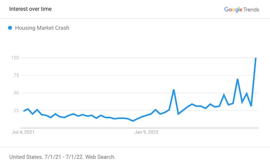Click the final peak point at 100
The height and width of the screenshot is (164, 270).
(256, 58)
